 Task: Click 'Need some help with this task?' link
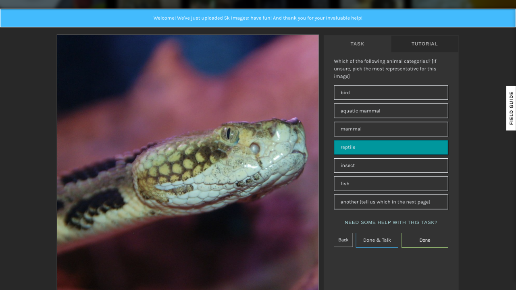pyautogui.click(x=391, y=222)
